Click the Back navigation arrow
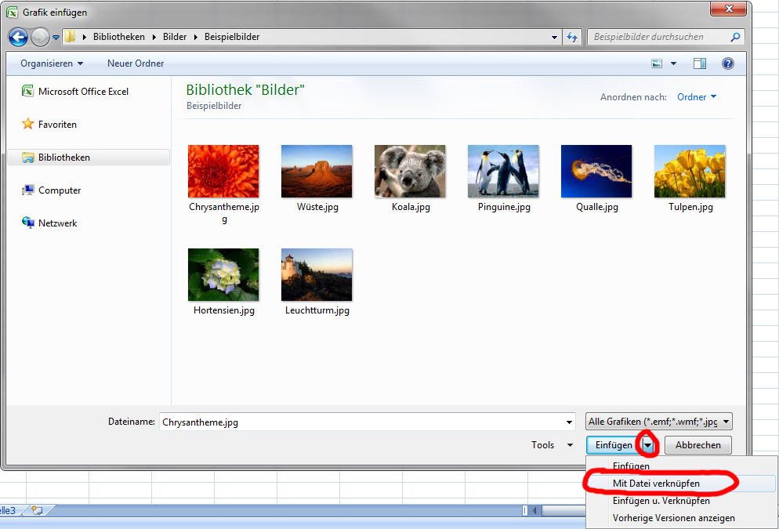Image resolution: width=779 pixels, height=529 pixels. (x=17, y=37)
